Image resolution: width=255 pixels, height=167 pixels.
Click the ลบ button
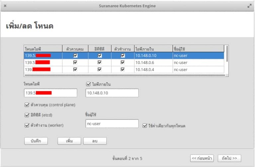[95, 141]
